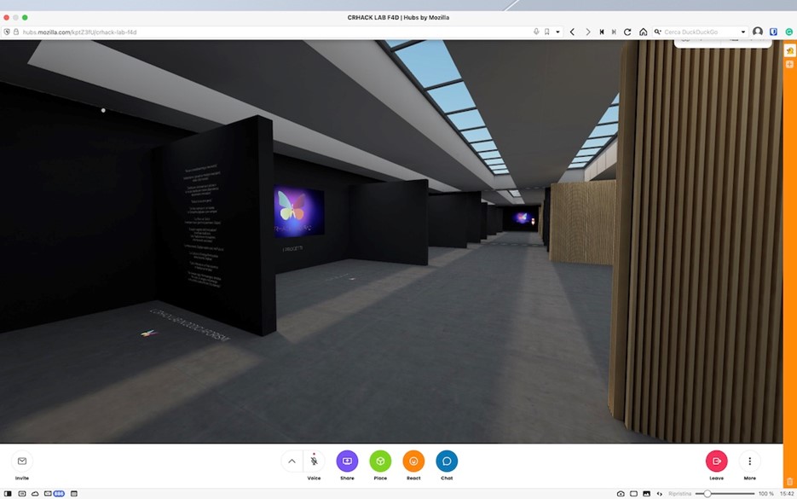Click the rewind history button
797x499 pixels.
602,32
